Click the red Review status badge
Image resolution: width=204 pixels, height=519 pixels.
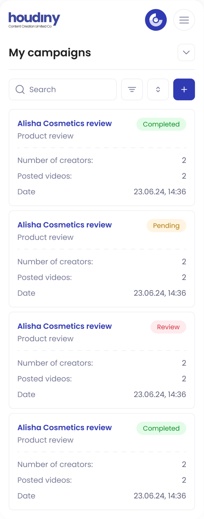[168, 327]
